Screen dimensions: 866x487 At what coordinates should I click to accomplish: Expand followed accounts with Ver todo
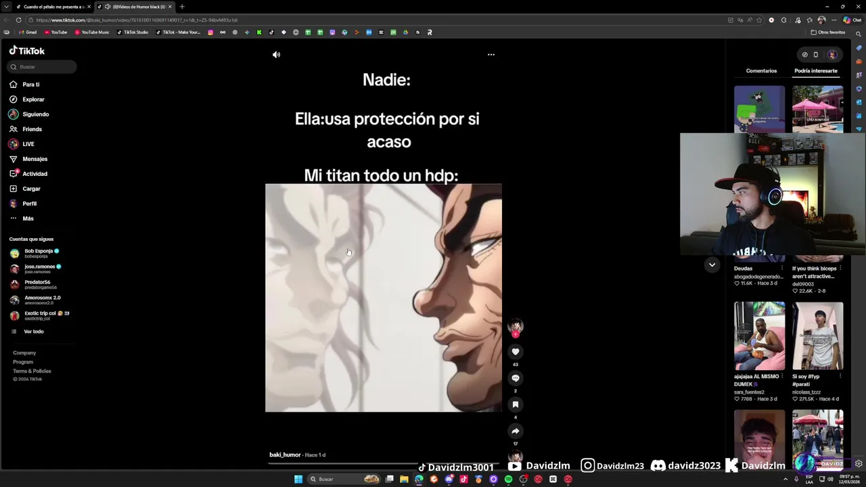coord(33,331)
